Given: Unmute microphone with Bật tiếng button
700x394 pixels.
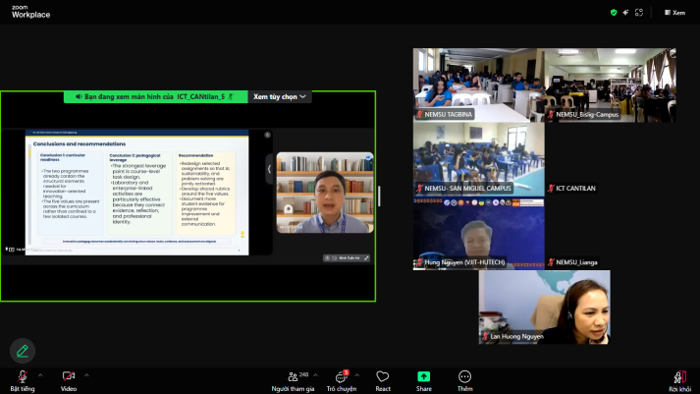Looking at the screenshot, I should (x=23, y=381).
